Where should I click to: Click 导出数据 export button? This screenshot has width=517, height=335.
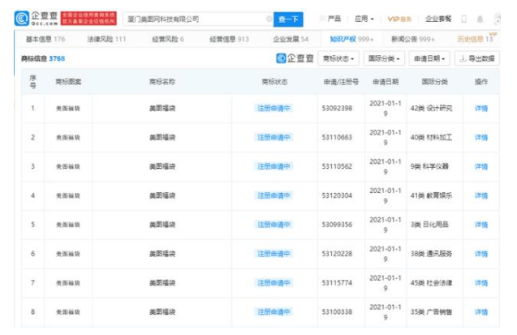[x=476, y=58]
